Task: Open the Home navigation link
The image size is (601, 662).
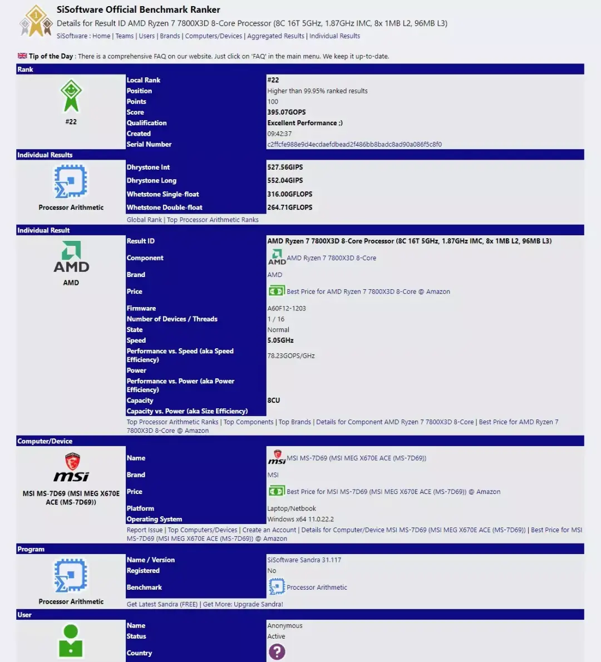Action: point(101,36)
